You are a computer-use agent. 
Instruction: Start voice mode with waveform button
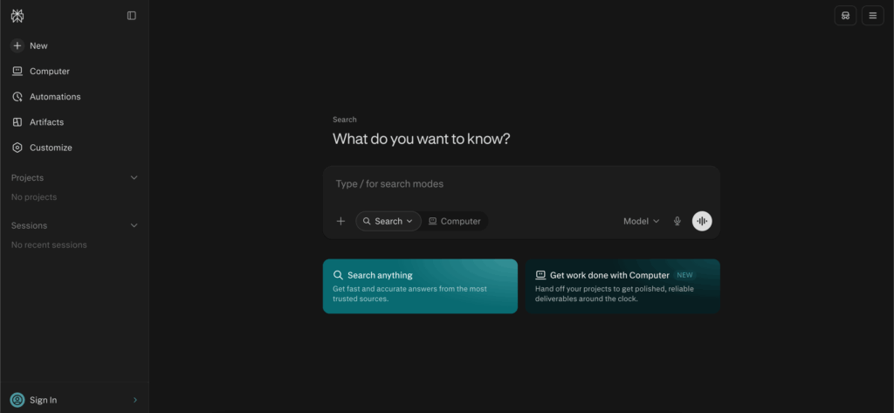pyautogui.click(x=702, y=221)
